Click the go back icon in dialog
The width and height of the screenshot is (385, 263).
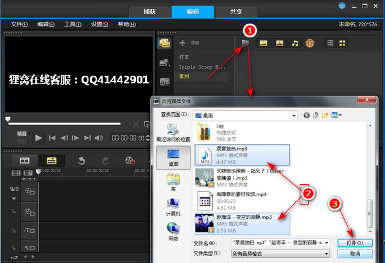[307, 115]
